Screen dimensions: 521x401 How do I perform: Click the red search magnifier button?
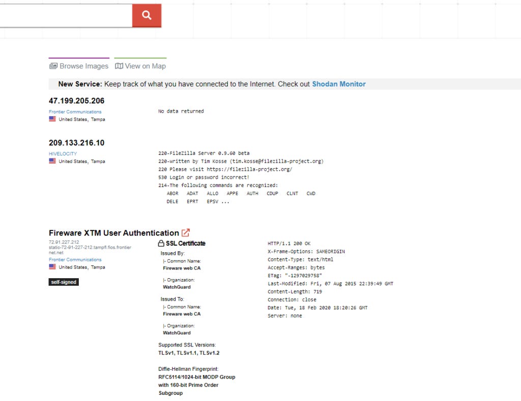point(147,15)
